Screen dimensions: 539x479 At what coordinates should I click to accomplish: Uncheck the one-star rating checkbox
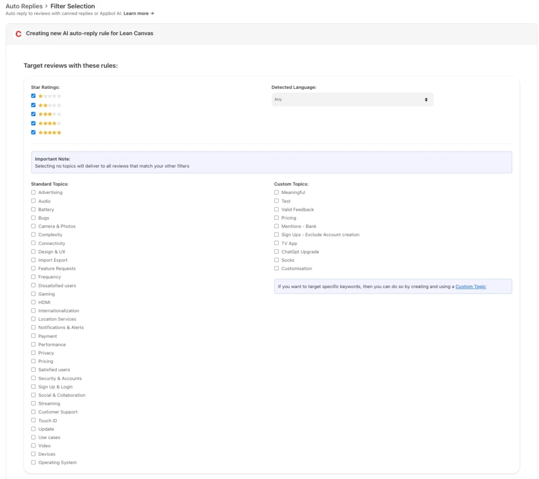(x=34, y=96)
